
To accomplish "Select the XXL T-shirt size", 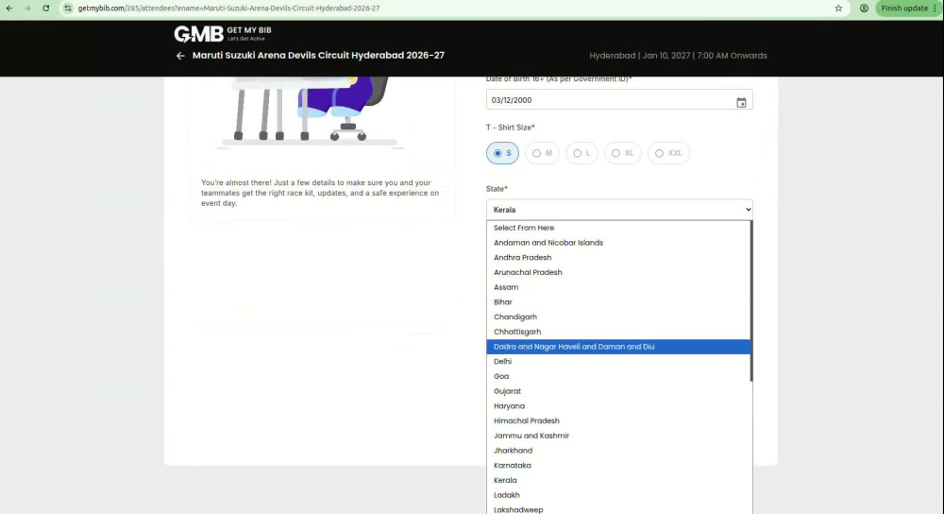I will pos(668,153).
